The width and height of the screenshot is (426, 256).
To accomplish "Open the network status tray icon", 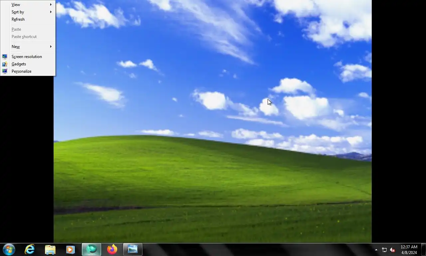I will [x=384, y=250].
